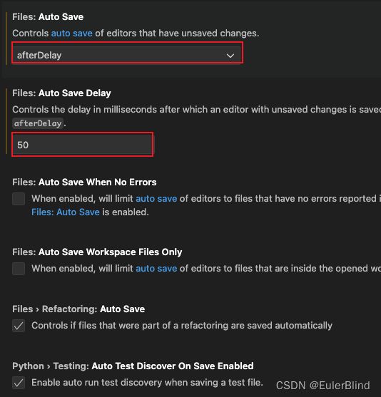Select the Files: Auto Save setting title
Screen dimensions: 381x397
click(x=48, y=17)
